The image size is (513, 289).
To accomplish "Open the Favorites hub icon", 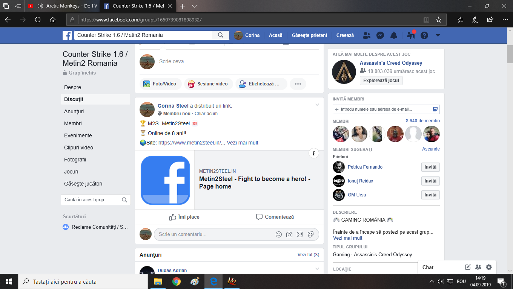I will tap(461, 20).
